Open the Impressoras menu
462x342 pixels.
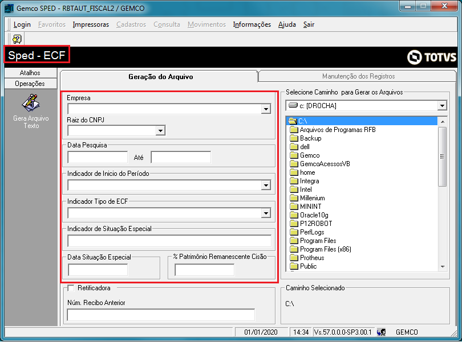(x=91, y=24)
